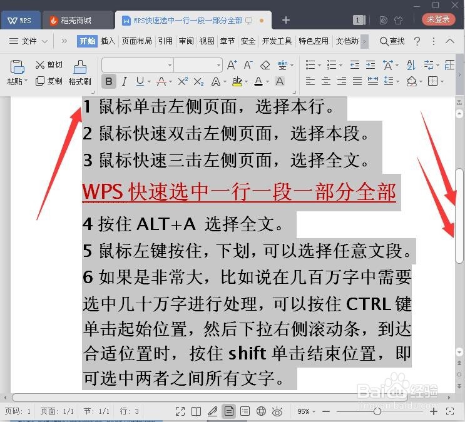The width and height of the screenshot is (465, 422).
Task: Apply subscript formatting (X₂)
Action: point(198,81)
